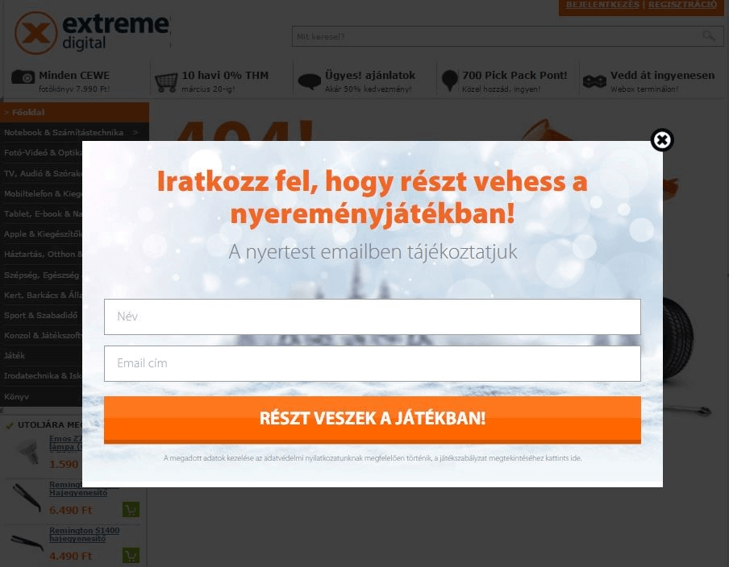Click the magnifier search icon
The height and width of the screenshot is (567, 729).
709,35
